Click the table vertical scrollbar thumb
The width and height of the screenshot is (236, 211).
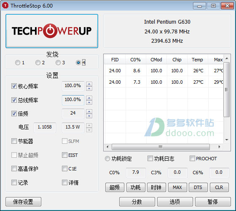pyautogui.click(x=227, y=90)
